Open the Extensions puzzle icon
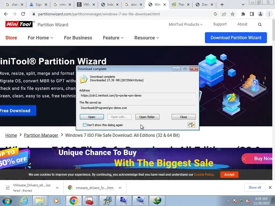Viewport: 275px width, 206px height. tap(243, 14)
